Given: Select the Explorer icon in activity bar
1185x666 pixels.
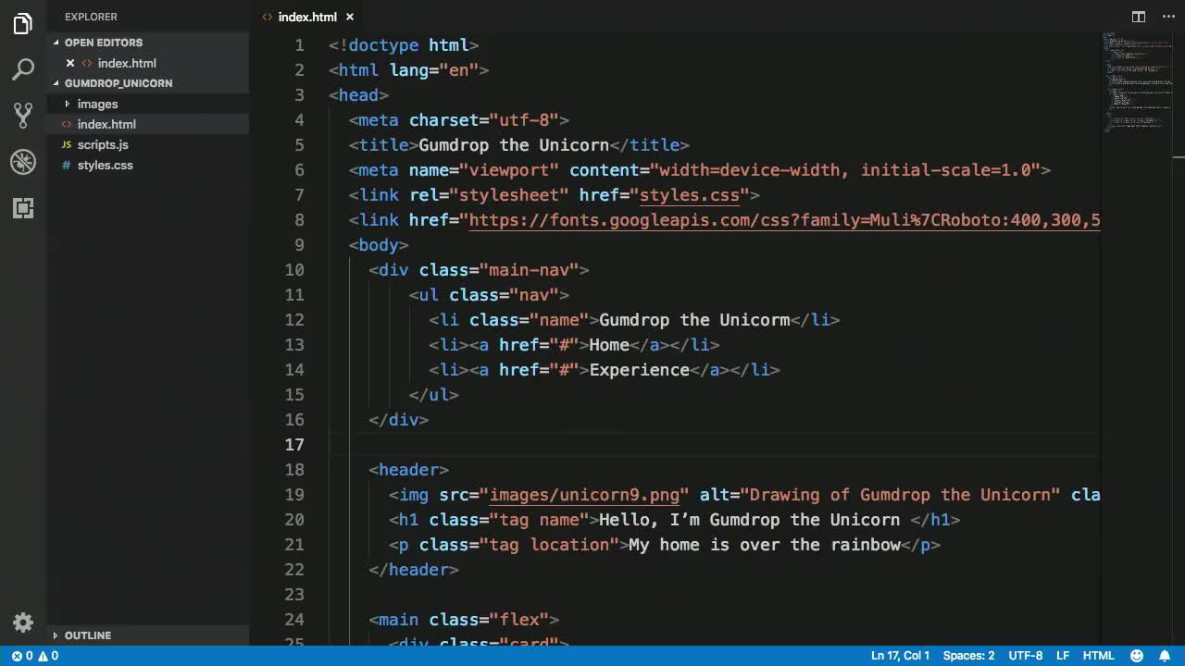Looking at the screenshot, I should tap(22, 24).
